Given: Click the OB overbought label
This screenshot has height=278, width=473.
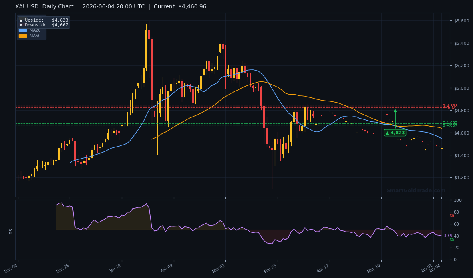Looking at the screenshot, I should [x=452, y=216].
